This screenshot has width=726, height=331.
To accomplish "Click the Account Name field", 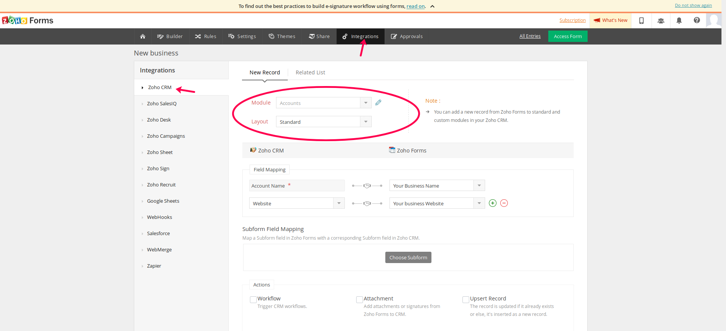I will pyautogui.click(x=297, y=185).
